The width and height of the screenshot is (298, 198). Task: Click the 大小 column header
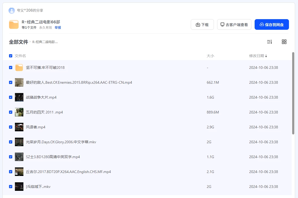pos(210,56)
